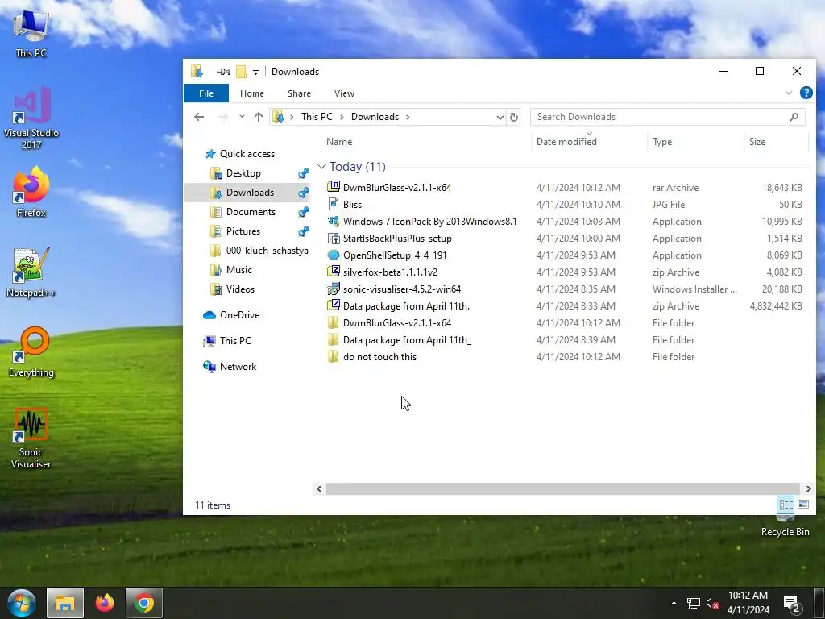
Task: Select Videos in navigation pane
Action: 240,289
